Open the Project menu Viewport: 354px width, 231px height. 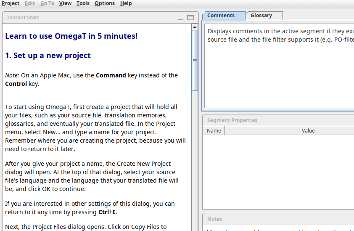pos(11,3)
